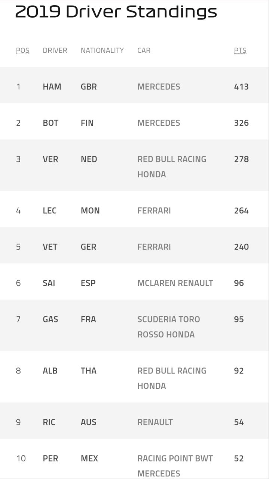This screenshot has width=269, height=479.
Task: Open the BOT driver entry
Action: (x=51, y=123)
